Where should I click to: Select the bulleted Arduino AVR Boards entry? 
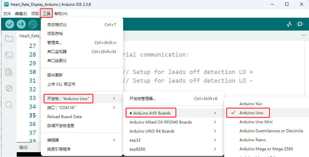click(x=173, y=113)
